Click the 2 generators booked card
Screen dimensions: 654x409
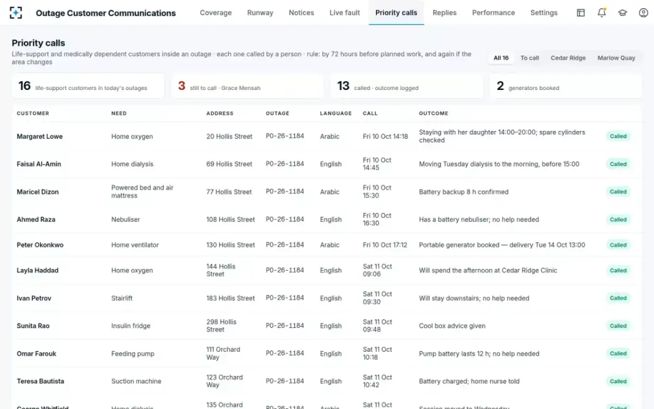click(566, 86)
